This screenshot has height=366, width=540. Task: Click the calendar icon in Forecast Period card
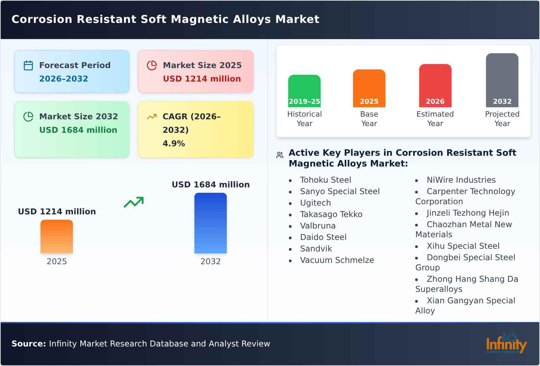(x=28, y=65)
